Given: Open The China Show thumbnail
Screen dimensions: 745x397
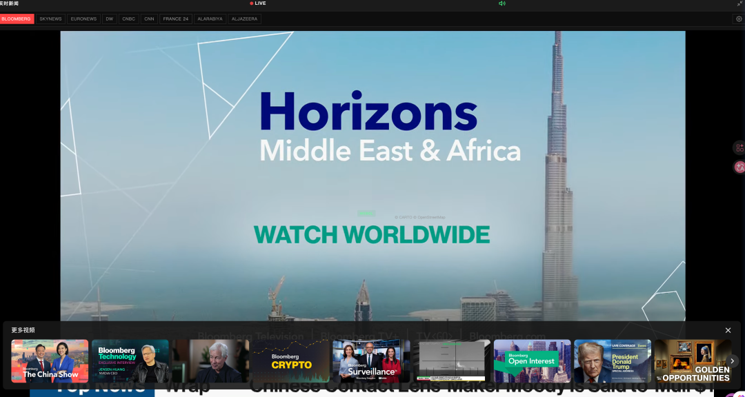Looking at the screenshot, I should coord(50,361).
